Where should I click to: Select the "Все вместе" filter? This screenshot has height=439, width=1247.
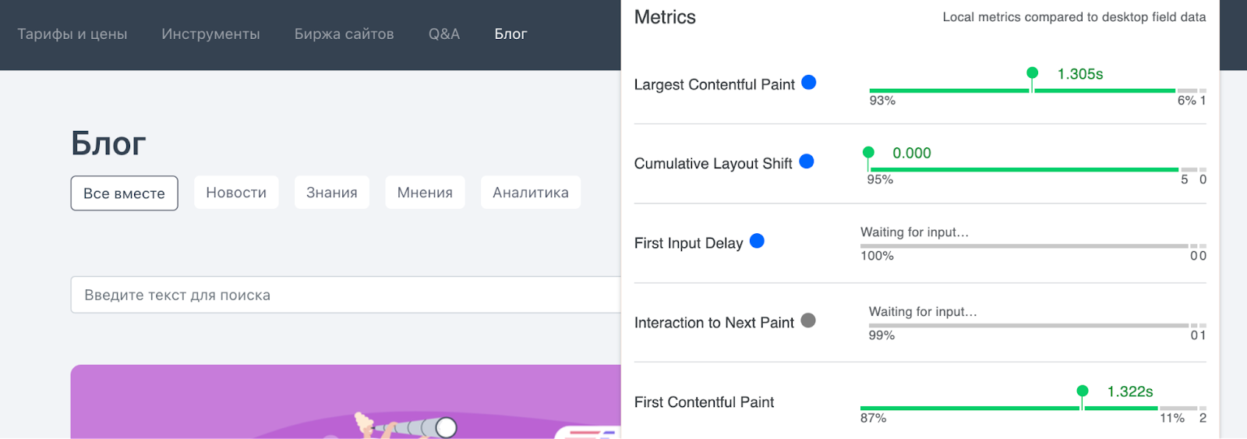tap(124, 193)
